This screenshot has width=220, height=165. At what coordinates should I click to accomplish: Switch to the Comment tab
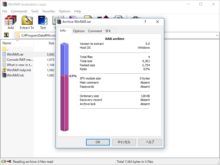pos(95,31)
